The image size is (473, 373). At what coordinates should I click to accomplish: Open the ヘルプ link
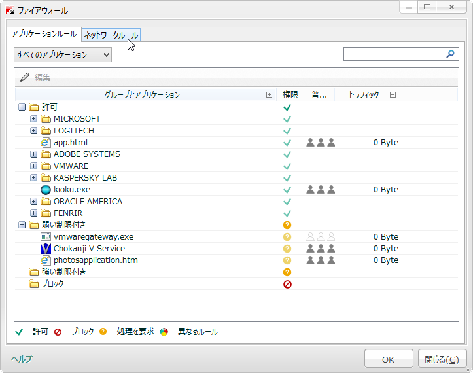tap(22, 359)
